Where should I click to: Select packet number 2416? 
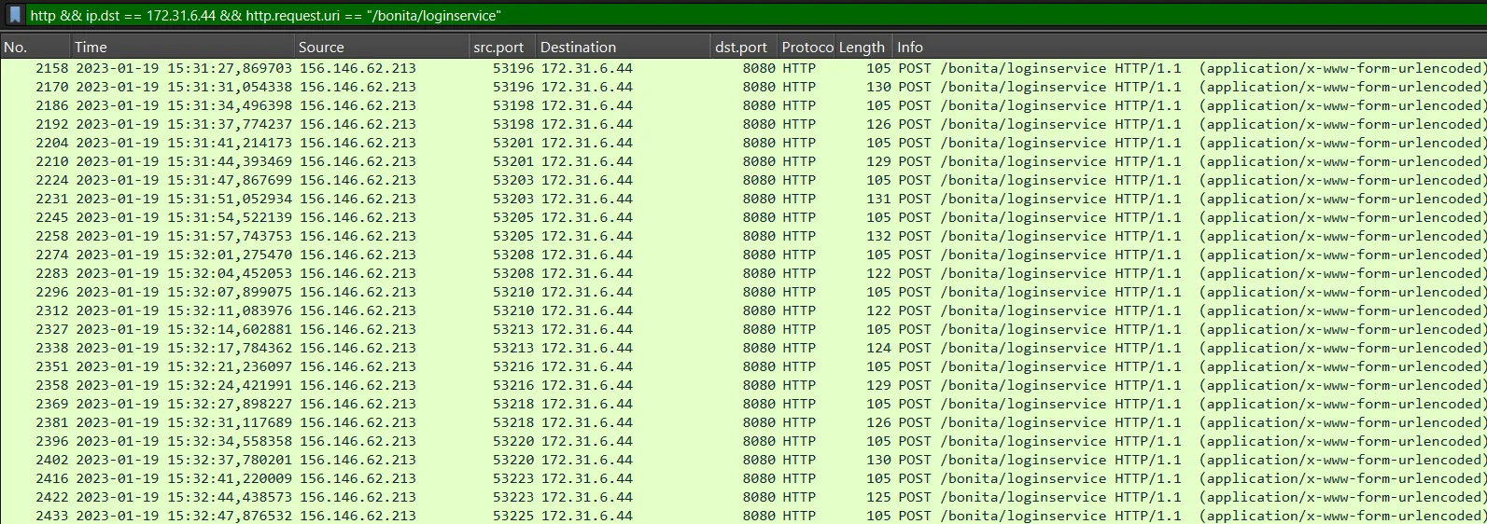743,478
